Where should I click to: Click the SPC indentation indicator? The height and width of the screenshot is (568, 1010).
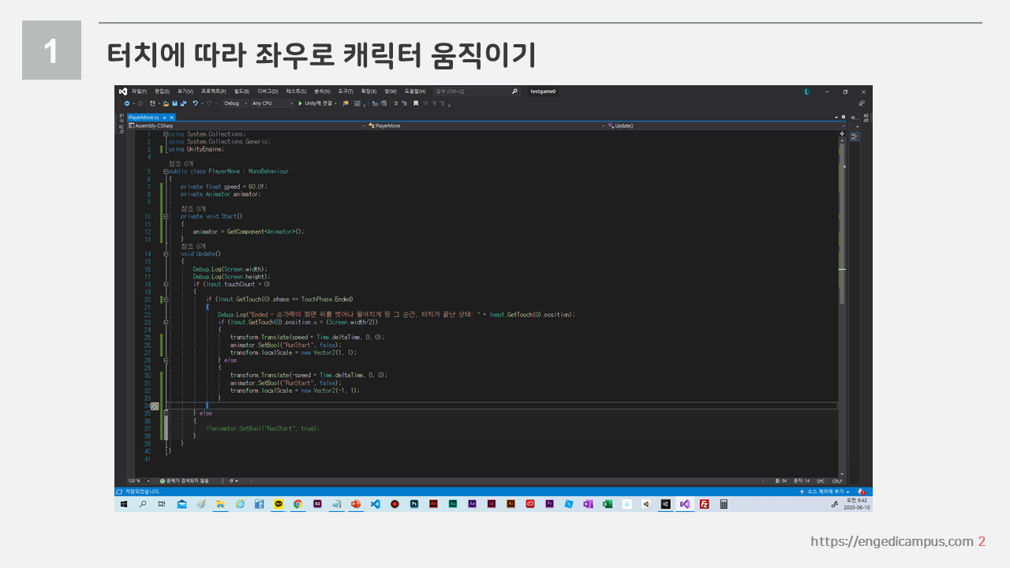tap(821, 480)
